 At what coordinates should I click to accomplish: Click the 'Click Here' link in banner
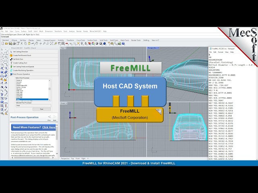tap(49, 127)
